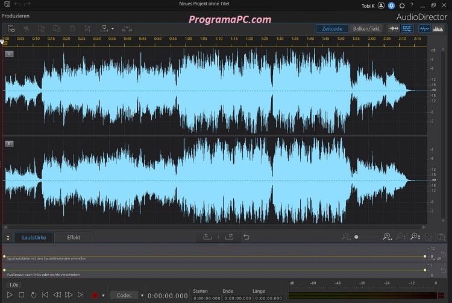Click the red Record button
Screen dimensions: 452x303
[94, 295]
